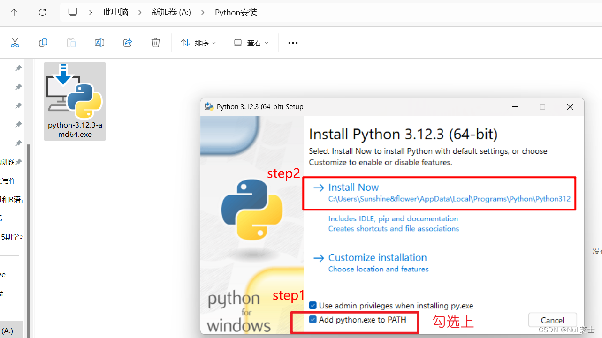The width and height of the screenshot is (602, 338).
Task: Cut the selected file with scissors icon
Action: (15, 43)
